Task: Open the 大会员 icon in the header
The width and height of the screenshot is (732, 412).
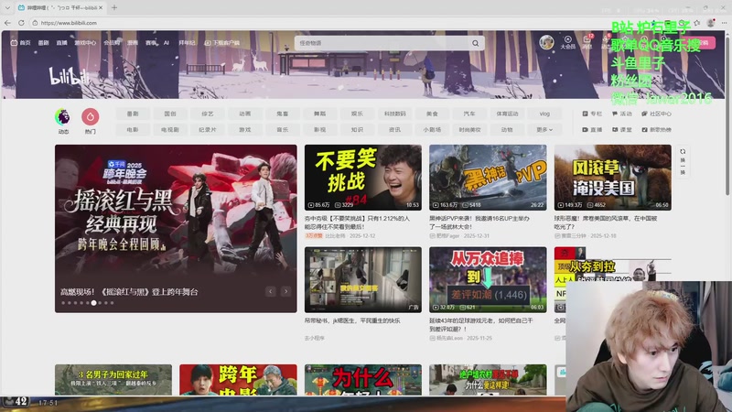Action: tap(567, 42)
